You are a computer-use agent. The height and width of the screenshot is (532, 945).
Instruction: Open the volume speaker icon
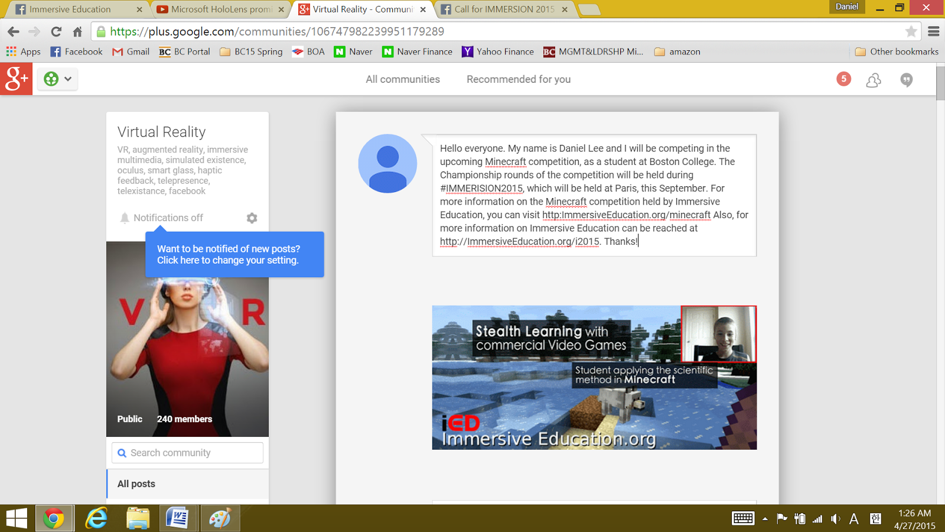[835, 518]
